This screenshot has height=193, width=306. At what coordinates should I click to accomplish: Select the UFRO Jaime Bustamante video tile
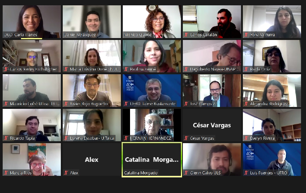[x=152, y=91]
